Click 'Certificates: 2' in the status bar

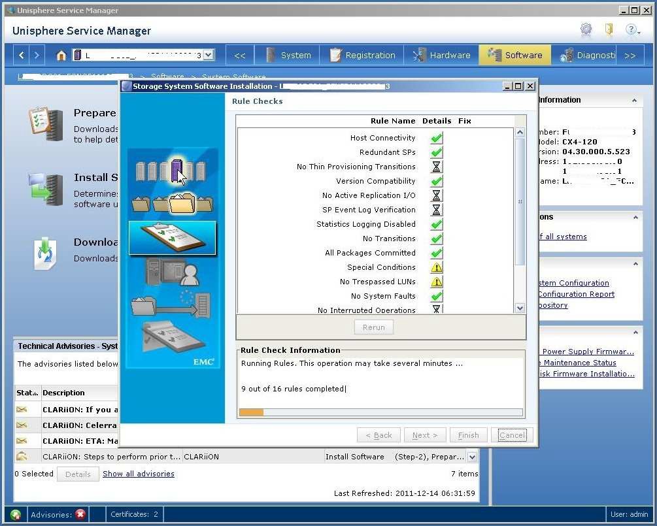(135, 514)
